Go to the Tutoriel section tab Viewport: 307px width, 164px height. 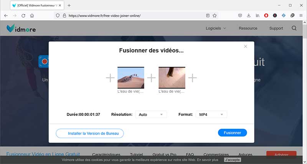[137, 154]
